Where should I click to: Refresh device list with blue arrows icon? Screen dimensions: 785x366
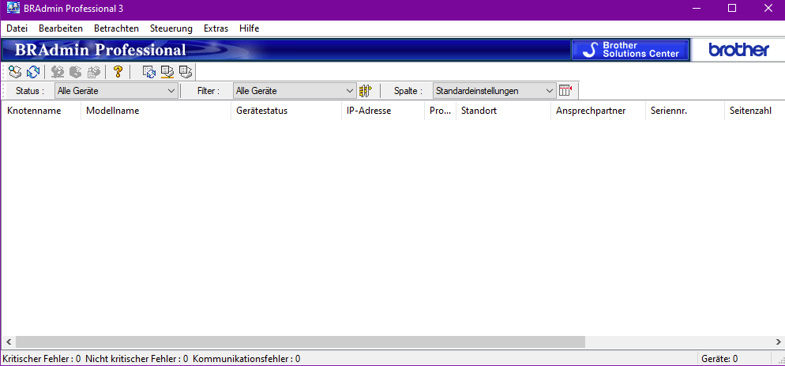tap(33, 72)
